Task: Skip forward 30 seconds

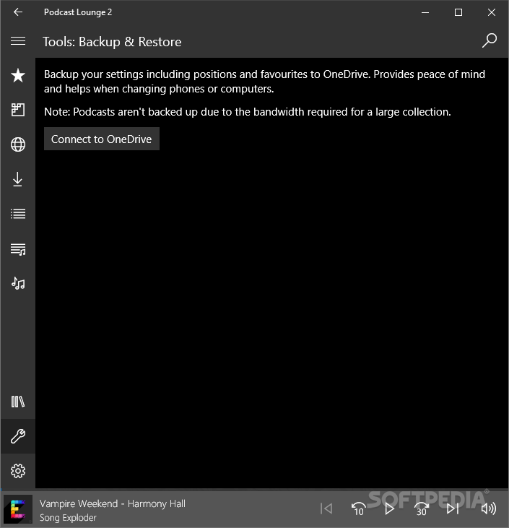Action: coord(421,508)
